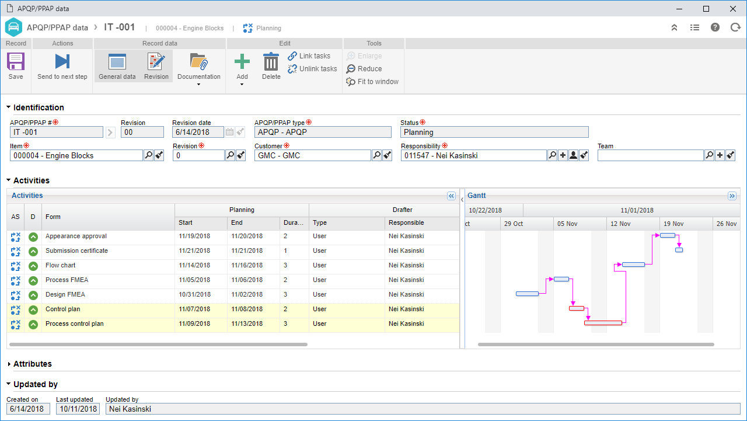Open the General data section

[x=117, y=66]
